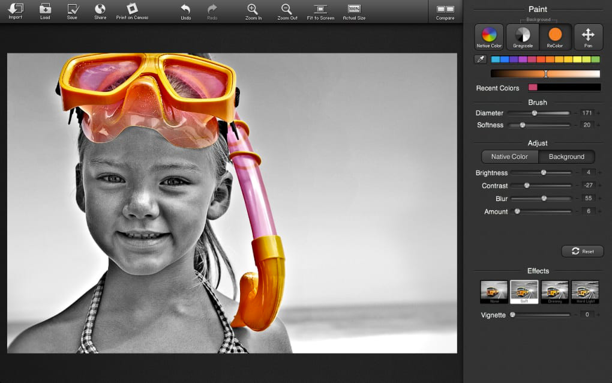Click the Import icon in the toolbar
The height and width of the screenshot is (383, 612).
click(15, 11)
